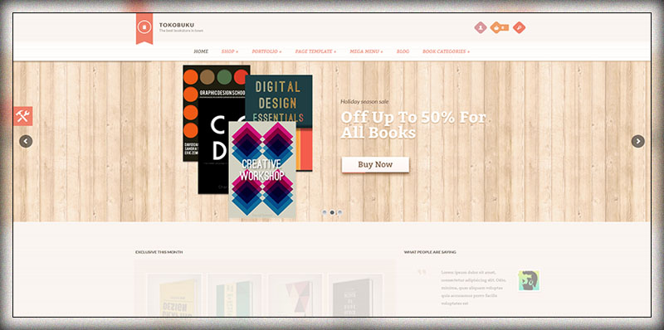
Task: Click the search magnifier diamond icon
Action: point(520,27)
